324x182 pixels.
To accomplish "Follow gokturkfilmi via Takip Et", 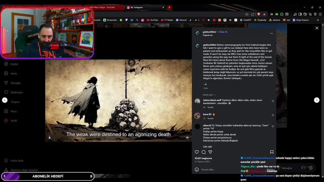I will pyautogui.click(x=223, y=32).
